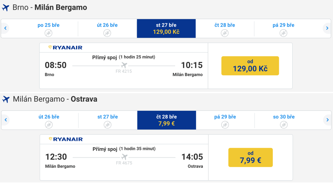This screenshot has height=183, width=333.
Task: Choose pá 29 bře return date tab
Action: [x=225, y=120]
